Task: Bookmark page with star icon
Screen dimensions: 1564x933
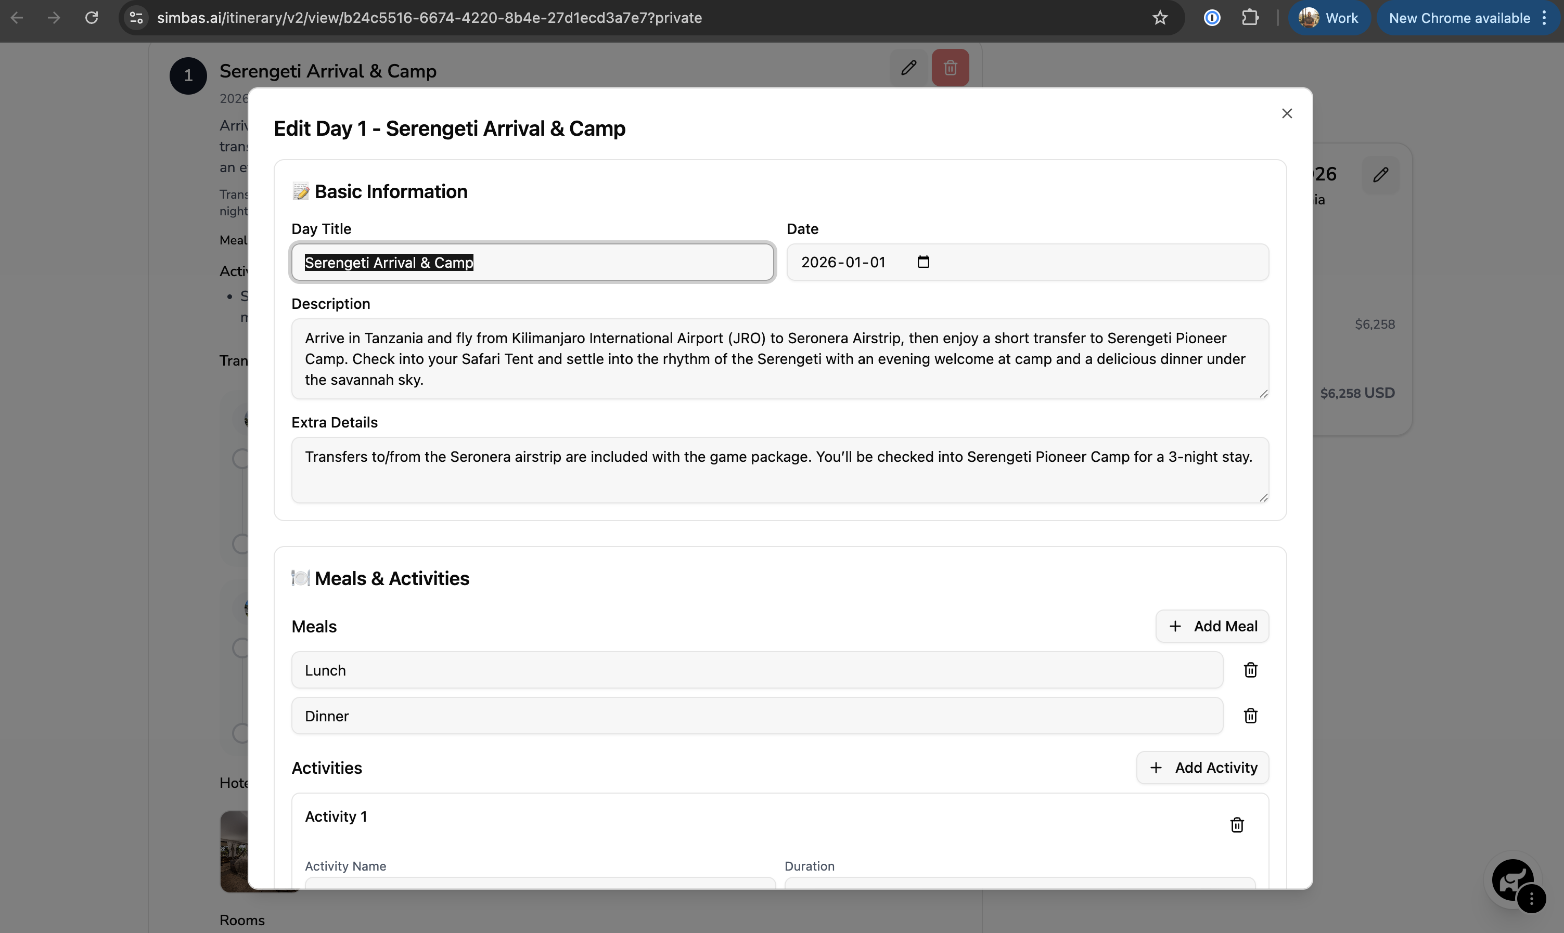Action: click(x=1160, y=18)
